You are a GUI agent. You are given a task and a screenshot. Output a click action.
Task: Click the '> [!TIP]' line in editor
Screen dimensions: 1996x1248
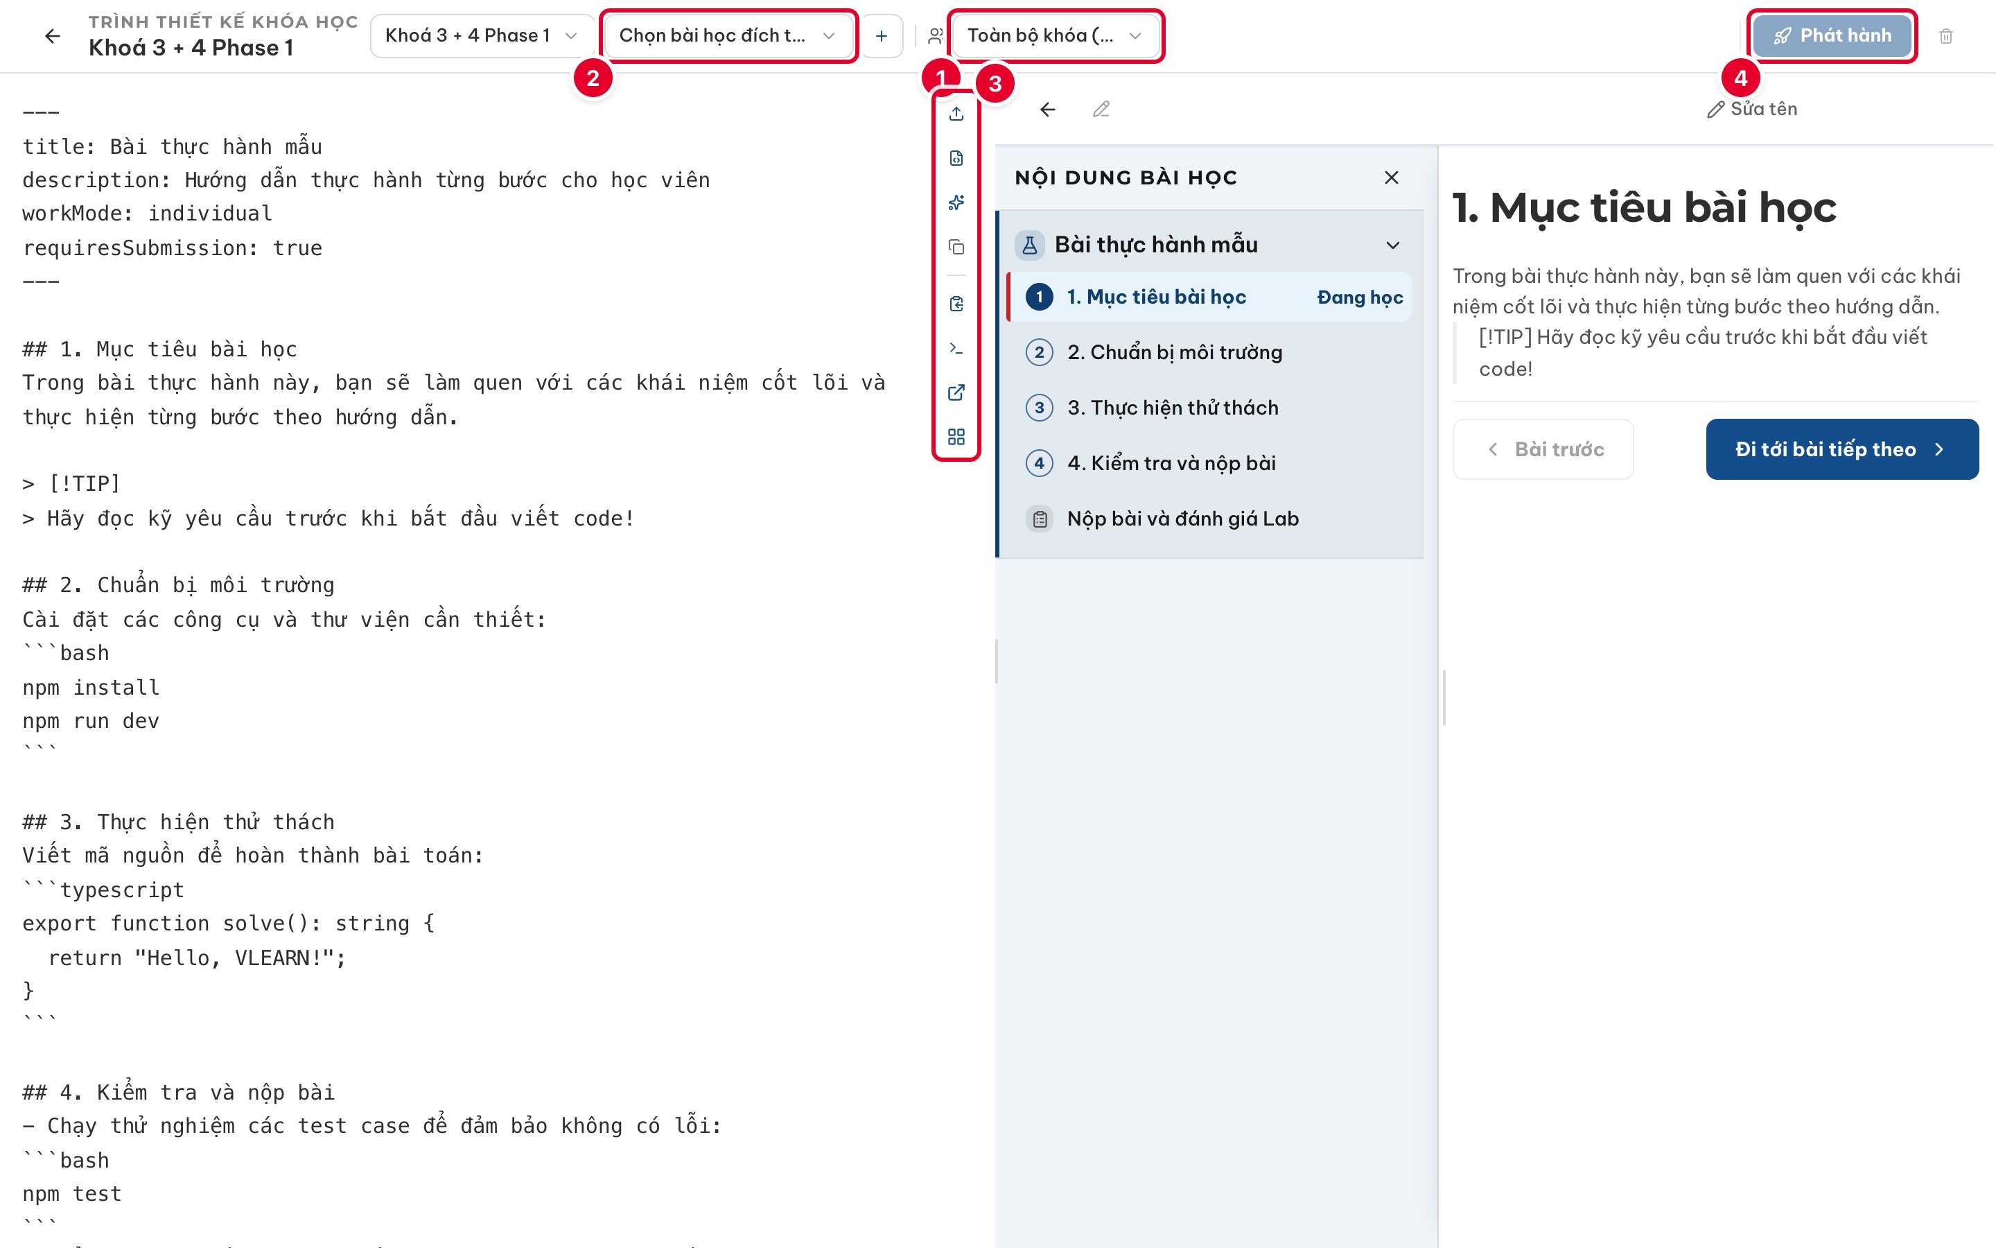pos(71,484)
